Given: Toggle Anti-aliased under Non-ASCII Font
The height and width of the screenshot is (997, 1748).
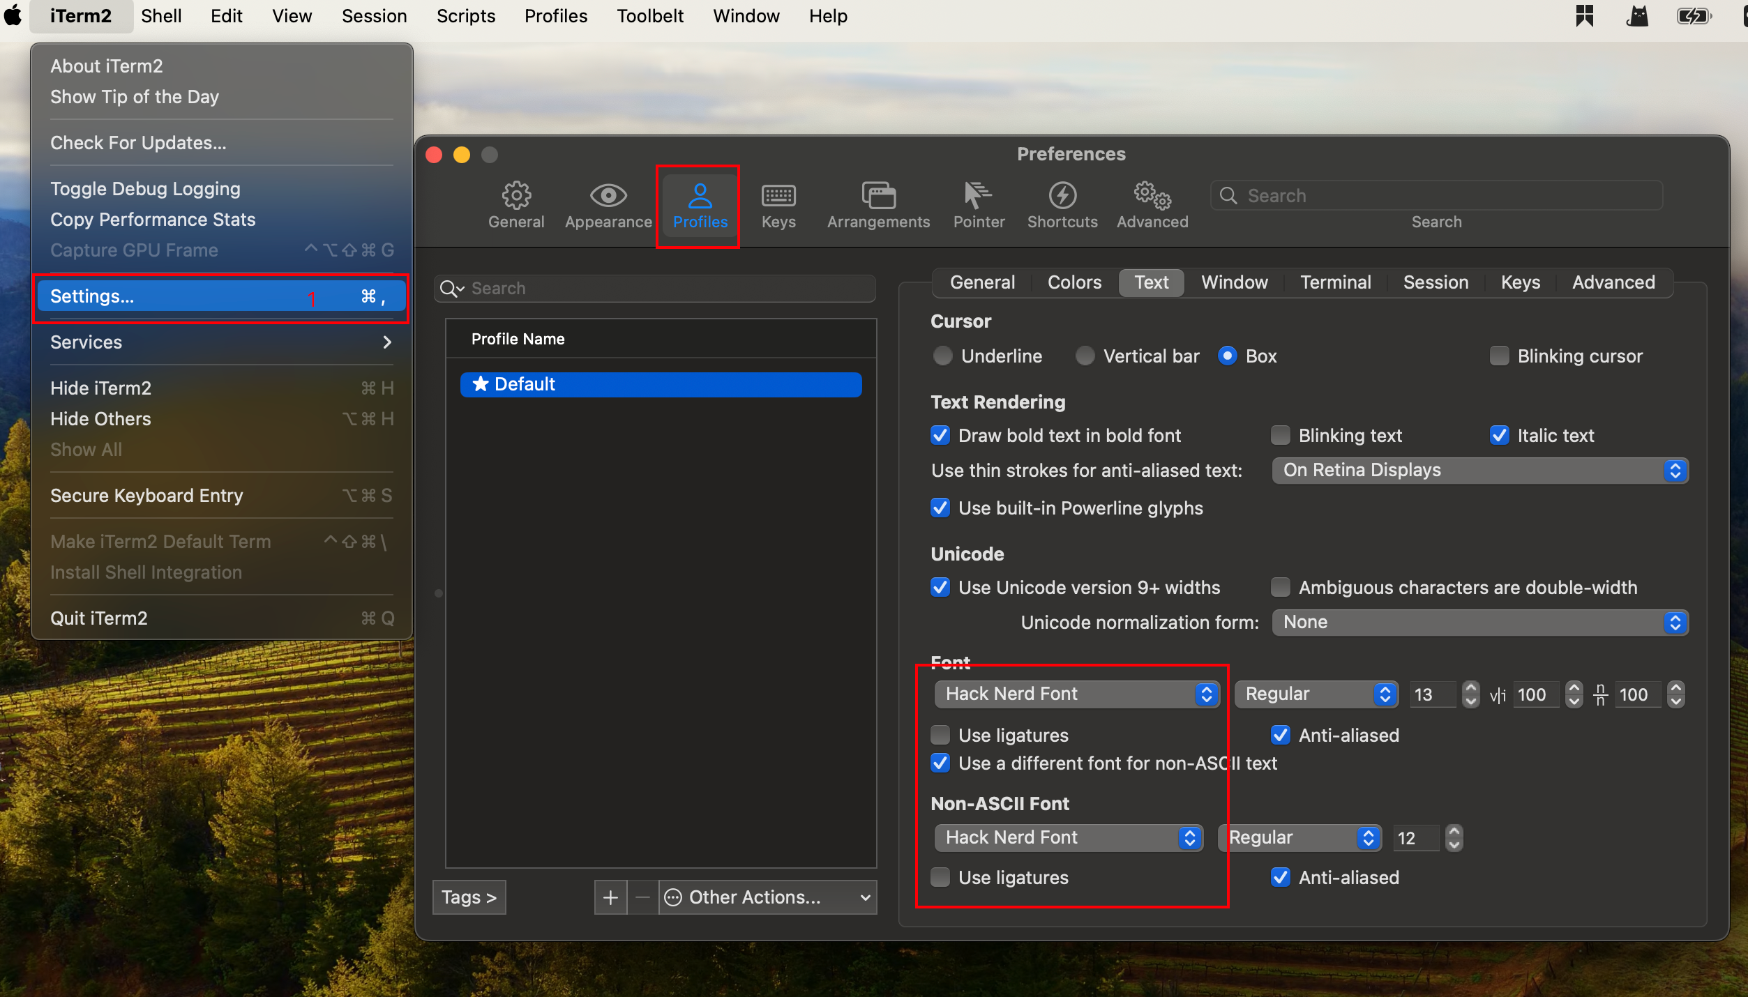Looking at the screenshot, I should (1280, 878).
